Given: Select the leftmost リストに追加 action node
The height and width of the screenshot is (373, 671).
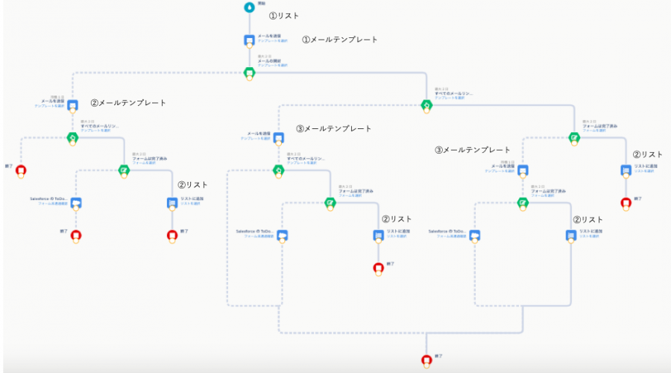Looking at the screenshot, I should click(172, 203).
